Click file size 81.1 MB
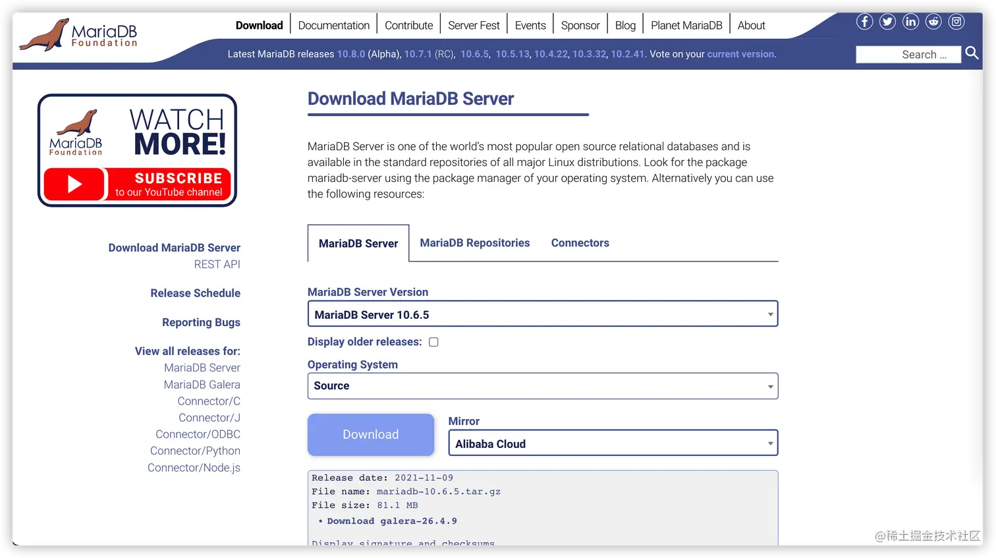The width and height of the screenshot is (996, 558). click(398, 505)
